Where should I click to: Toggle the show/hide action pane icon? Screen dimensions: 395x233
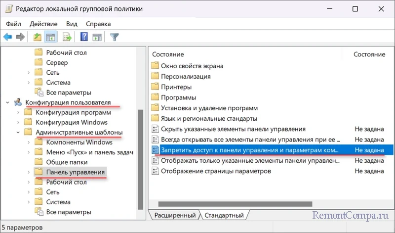pos(97,37)
